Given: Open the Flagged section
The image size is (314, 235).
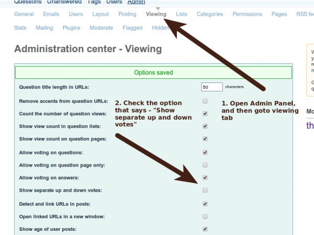Looking at the screenshot, I should coord(132,28).
